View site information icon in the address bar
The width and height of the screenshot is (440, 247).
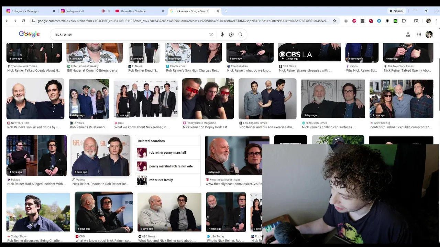pos(33,21)
